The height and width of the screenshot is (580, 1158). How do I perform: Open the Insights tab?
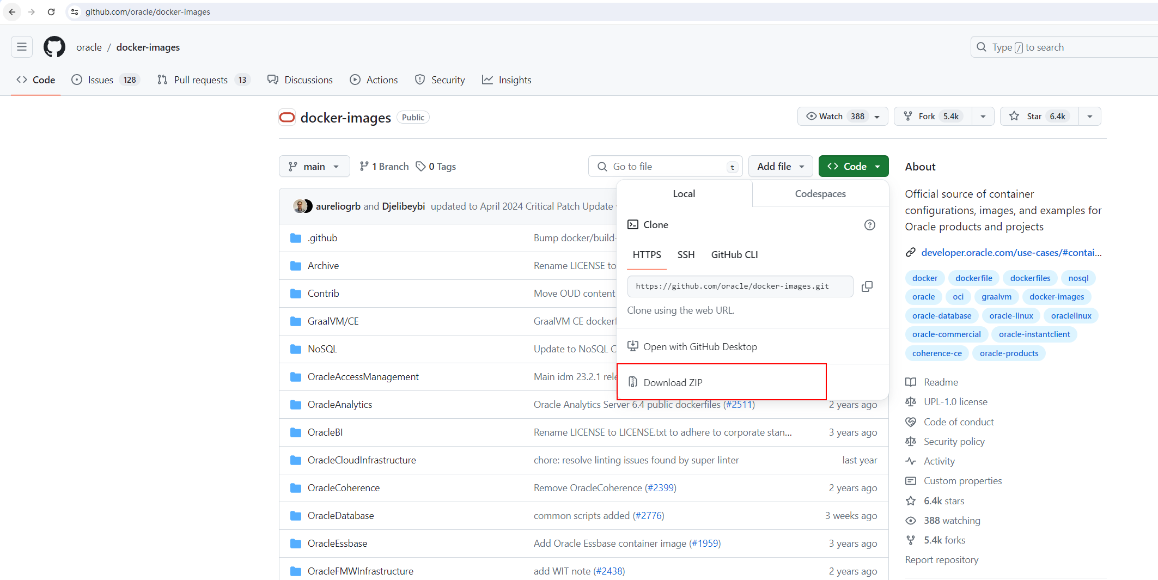click(507, 80)
